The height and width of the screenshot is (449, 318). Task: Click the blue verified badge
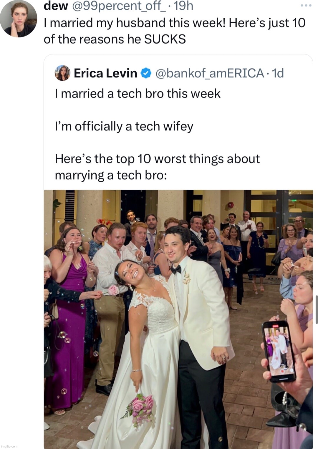[146, 73]
